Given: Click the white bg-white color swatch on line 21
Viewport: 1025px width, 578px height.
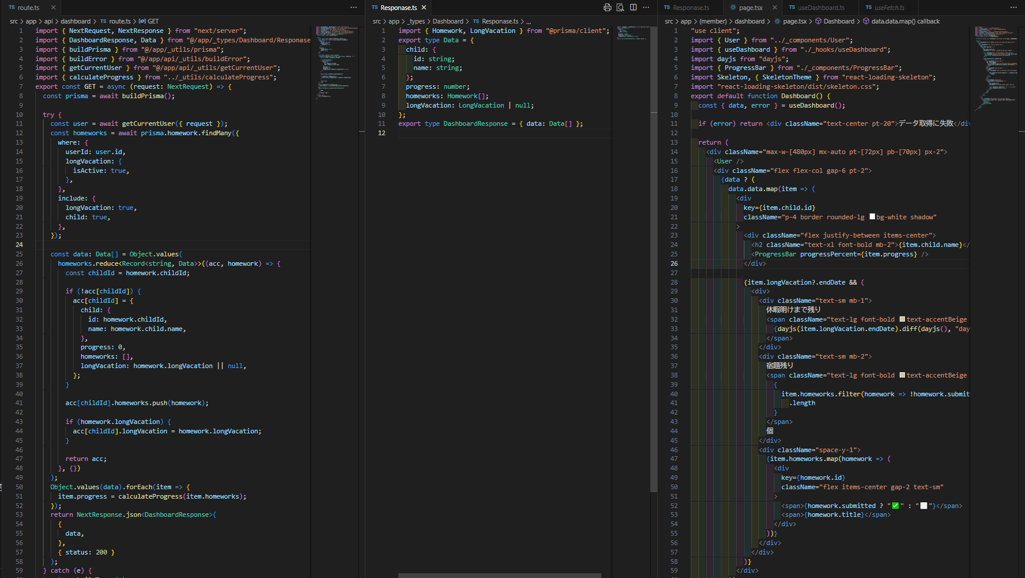Looking at the screenshot, I should click(872, 217).
